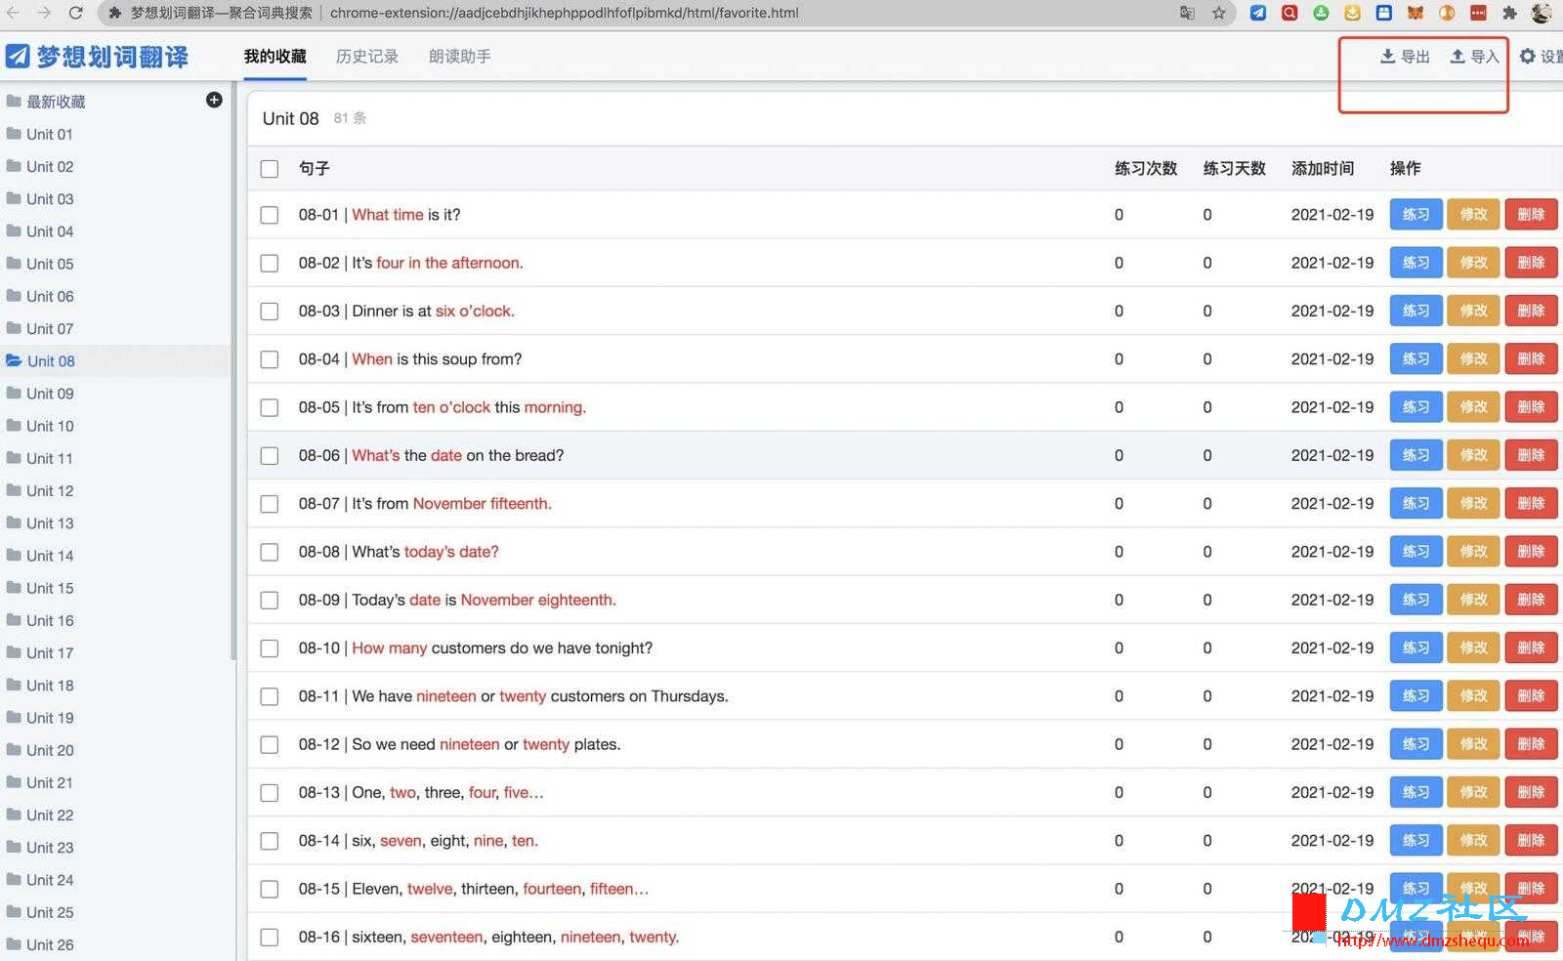Image resolution: width=1563 pixels, height=961 pixels.
Task: Click 修改 for sentence 08-02
Action: tap(1473, 262)
